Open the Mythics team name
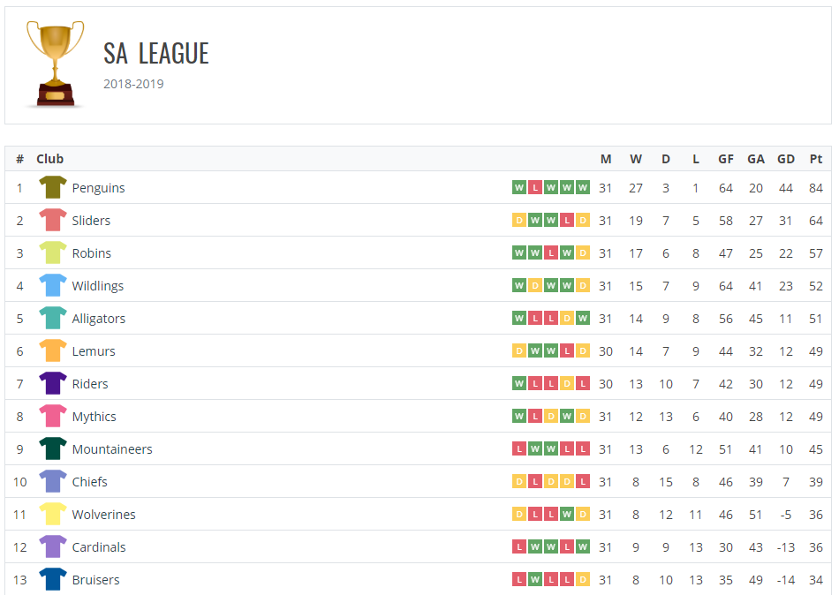839x595 pixels. coord(94,417)
